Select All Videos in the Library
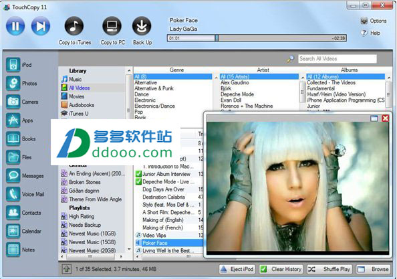The image size is (397, 279). coord(80,88)
